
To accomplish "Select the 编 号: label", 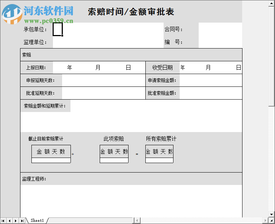I will (x=173, y=42).
